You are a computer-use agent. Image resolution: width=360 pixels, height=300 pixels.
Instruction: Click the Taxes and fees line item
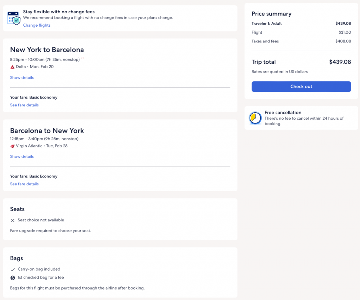[x=265, y=41]
